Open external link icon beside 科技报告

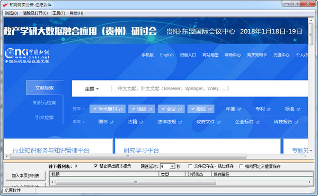tap(296, 122)
